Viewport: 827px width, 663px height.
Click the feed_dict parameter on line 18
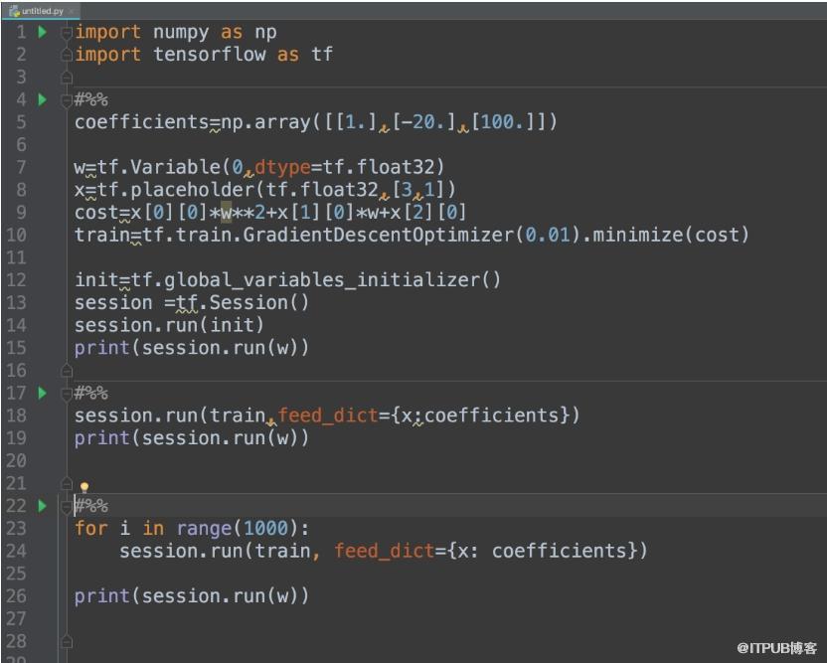point(328,415)
